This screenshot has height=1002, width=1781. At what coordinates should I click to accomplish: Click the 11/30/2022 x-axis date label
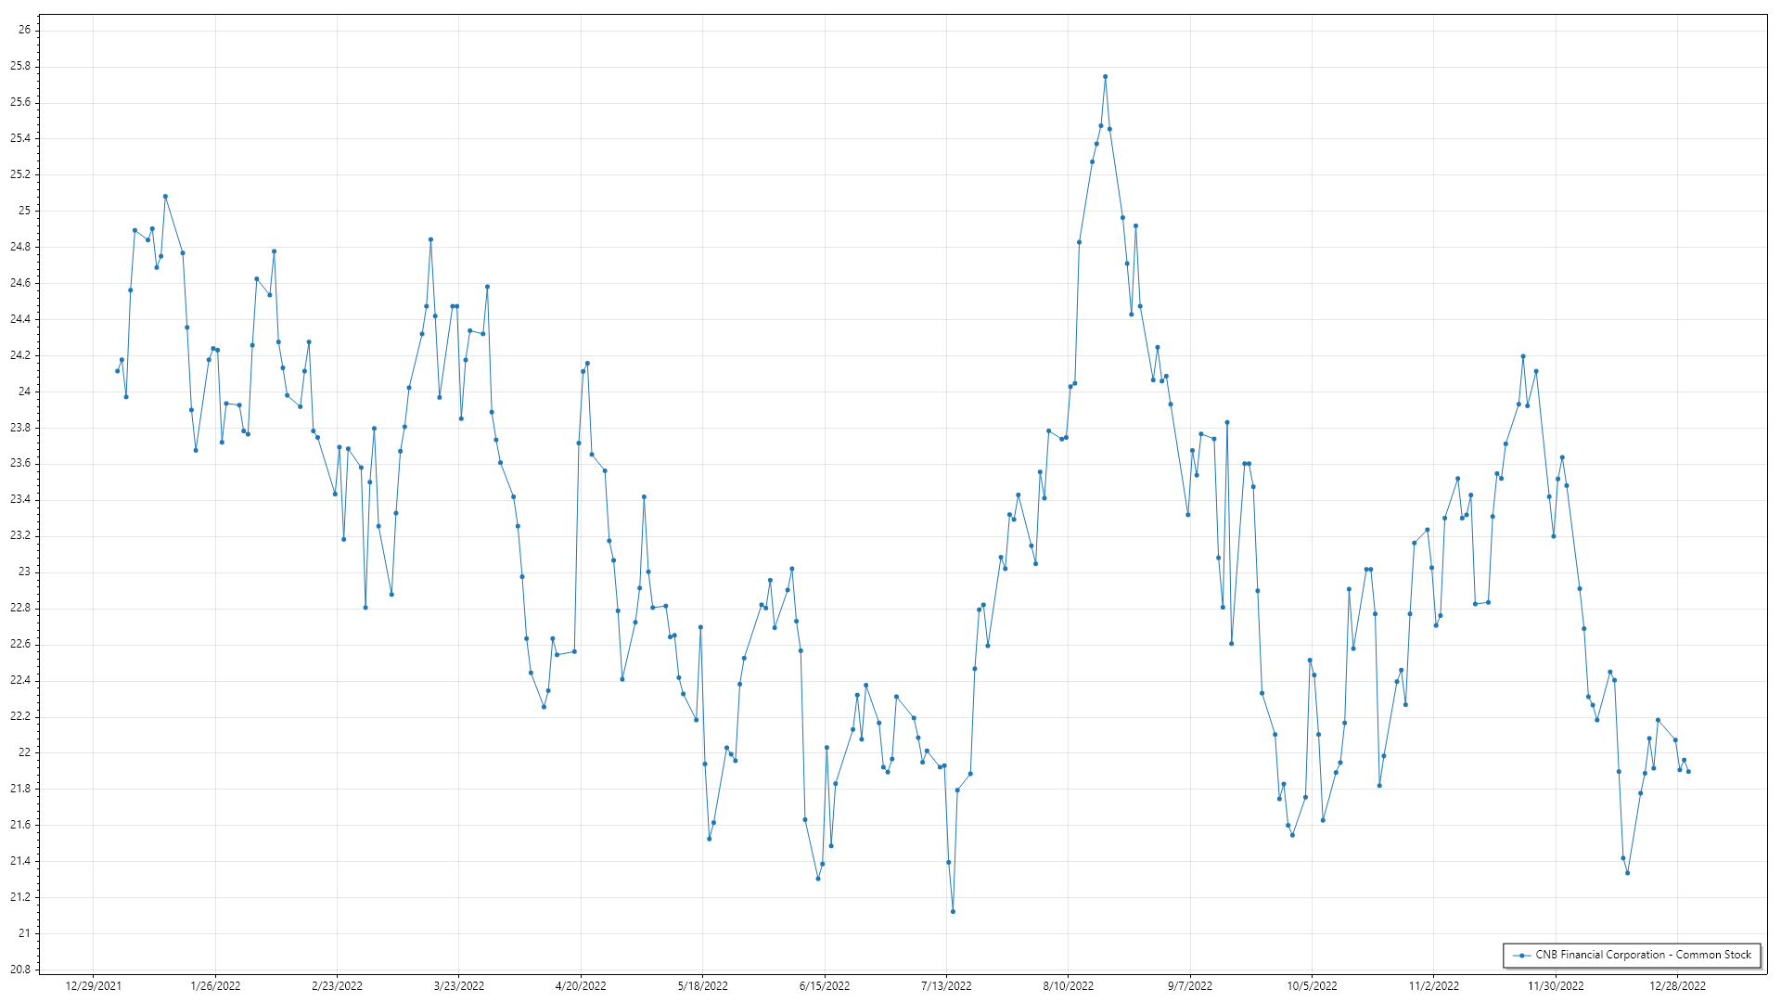click(x=1556, y=986)
